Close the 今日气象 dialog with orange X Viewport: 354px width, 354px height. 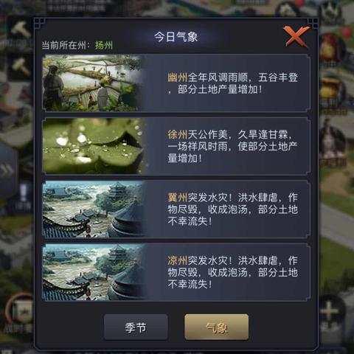click(296, 36)
